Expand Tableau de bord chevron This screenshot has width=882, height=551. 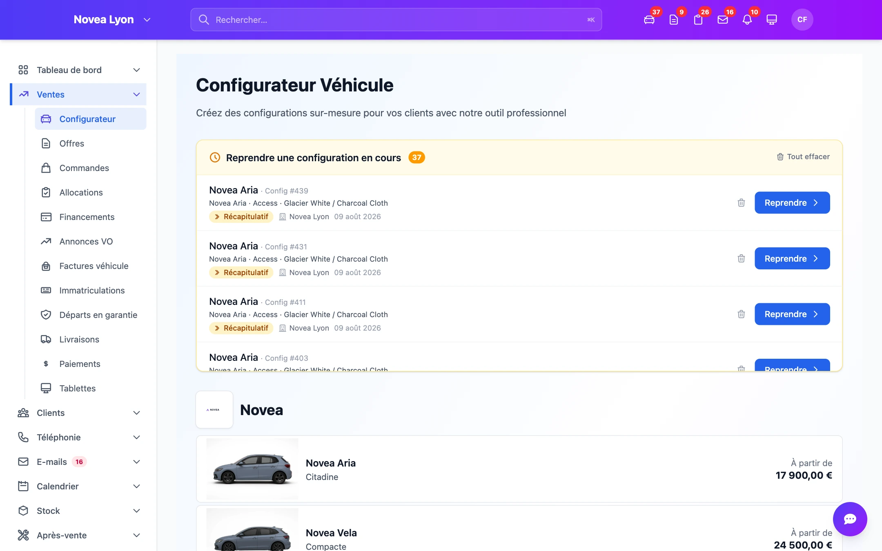(137, 70)
